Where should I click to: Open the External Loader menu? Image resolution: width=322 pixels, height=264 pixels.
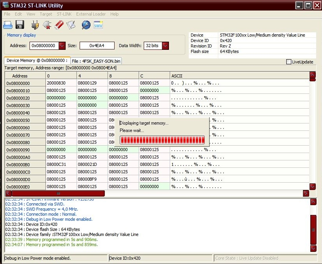(x=91, y=14)
